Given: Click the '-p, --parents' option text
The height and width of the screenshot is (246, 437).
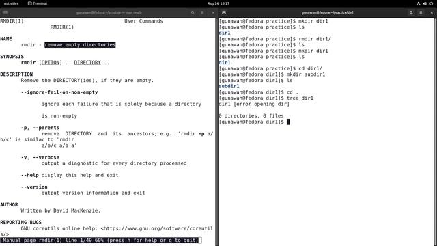Looking at the screenshot, I should pos(40,128).
